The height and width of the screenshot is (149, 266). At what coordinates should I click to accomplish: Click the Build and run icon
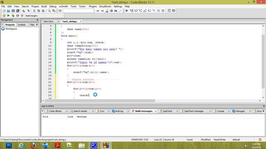coord(13,16)
